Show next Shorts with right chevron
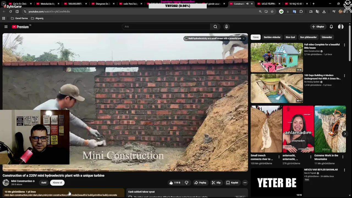 click(x=345, y=134)
